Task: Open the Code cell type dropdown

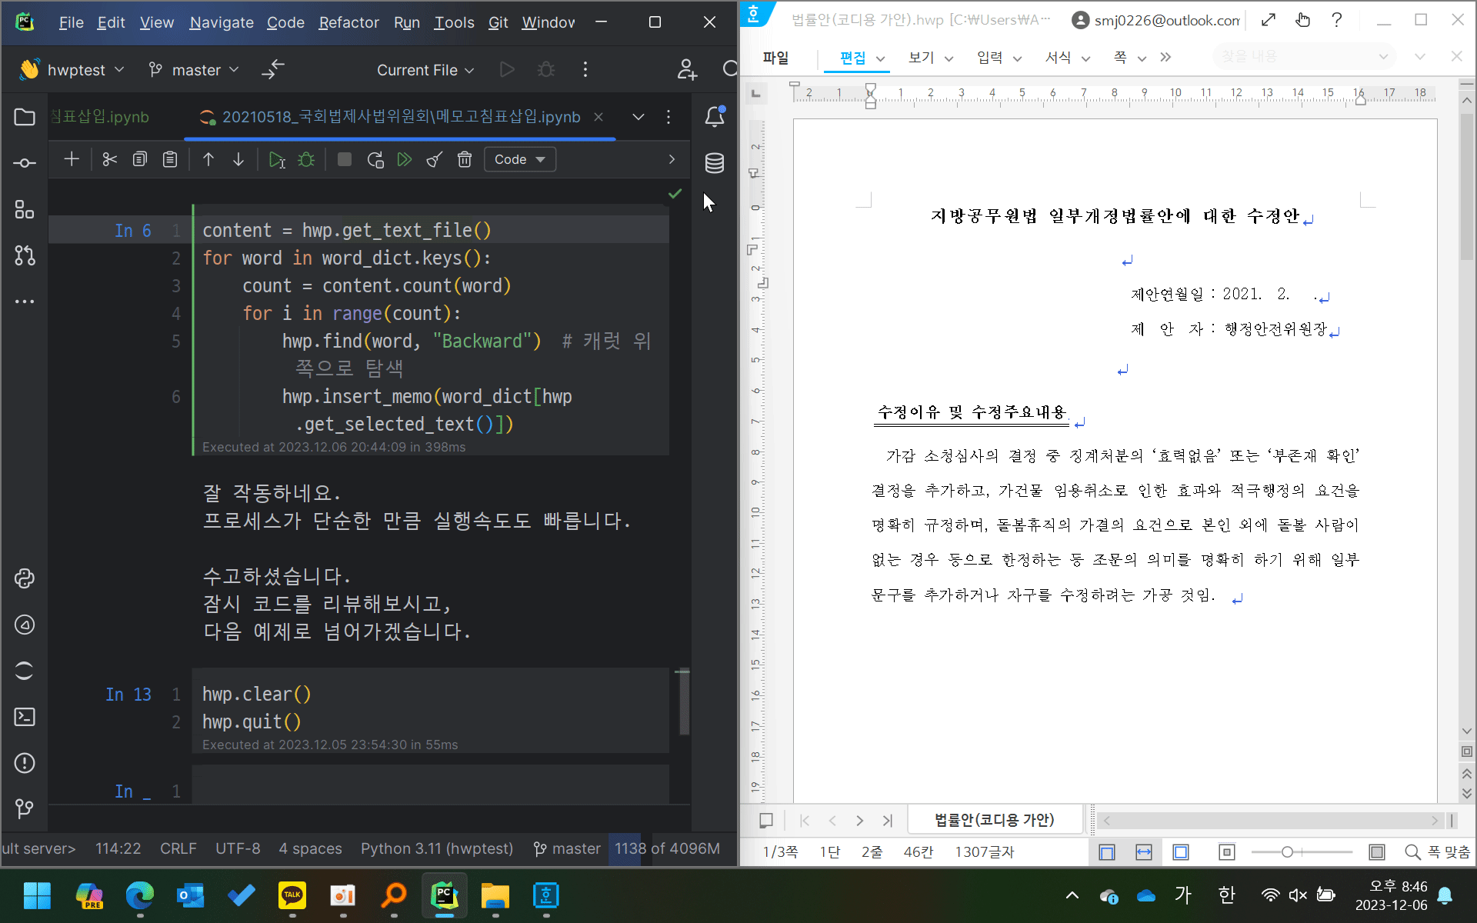Action: click(x=520, y=159)
